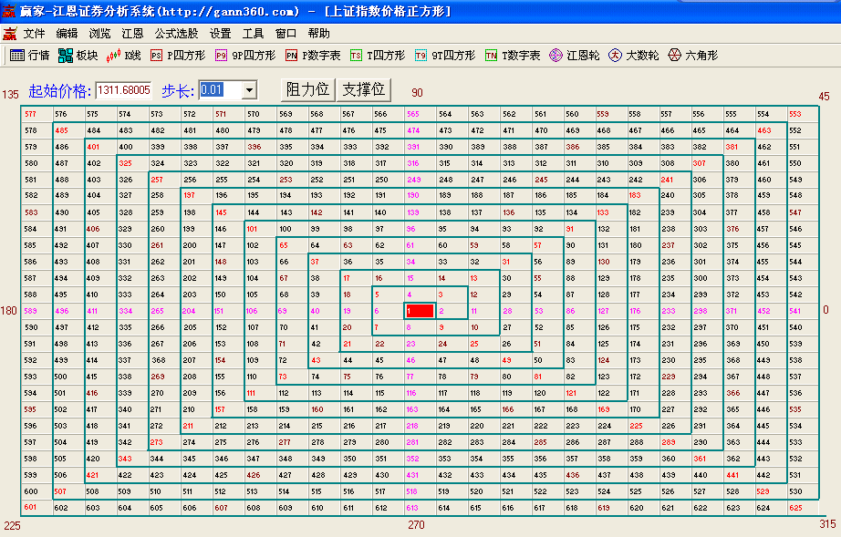Open the 公式选股 menu
This screenshot has height=537, width=841.
click(175, 33)
